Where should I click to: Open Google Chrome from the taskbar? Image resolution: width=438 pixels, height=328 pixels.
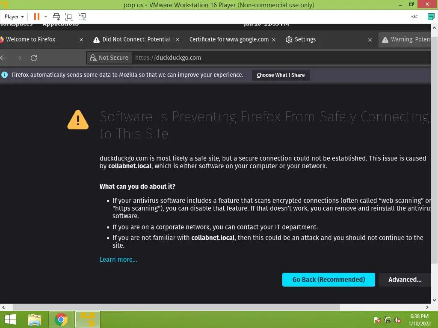pos(61,319)
